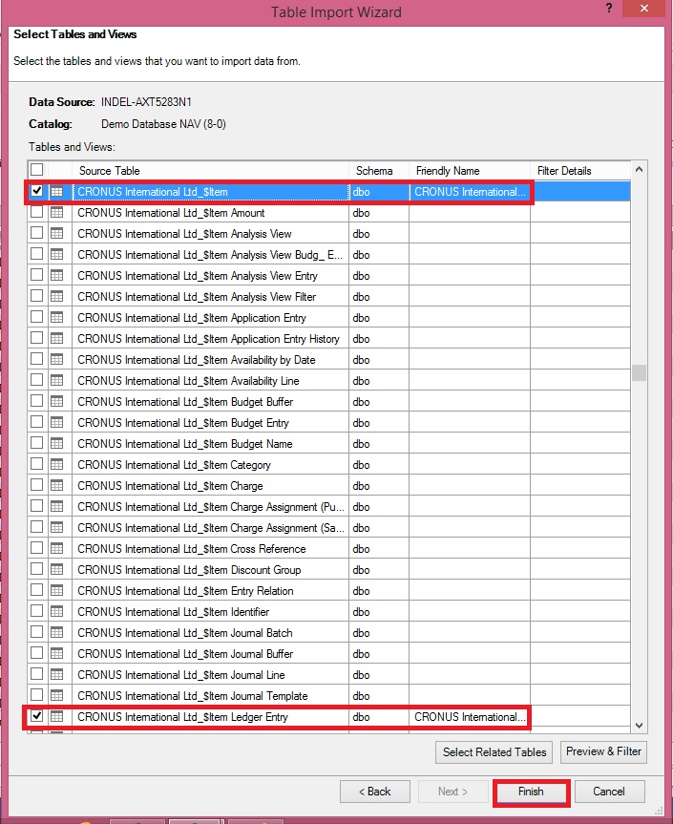Click the table icon beside Item Application Entry
Viewport: 673px width, 824px height.
pos(56,318)
